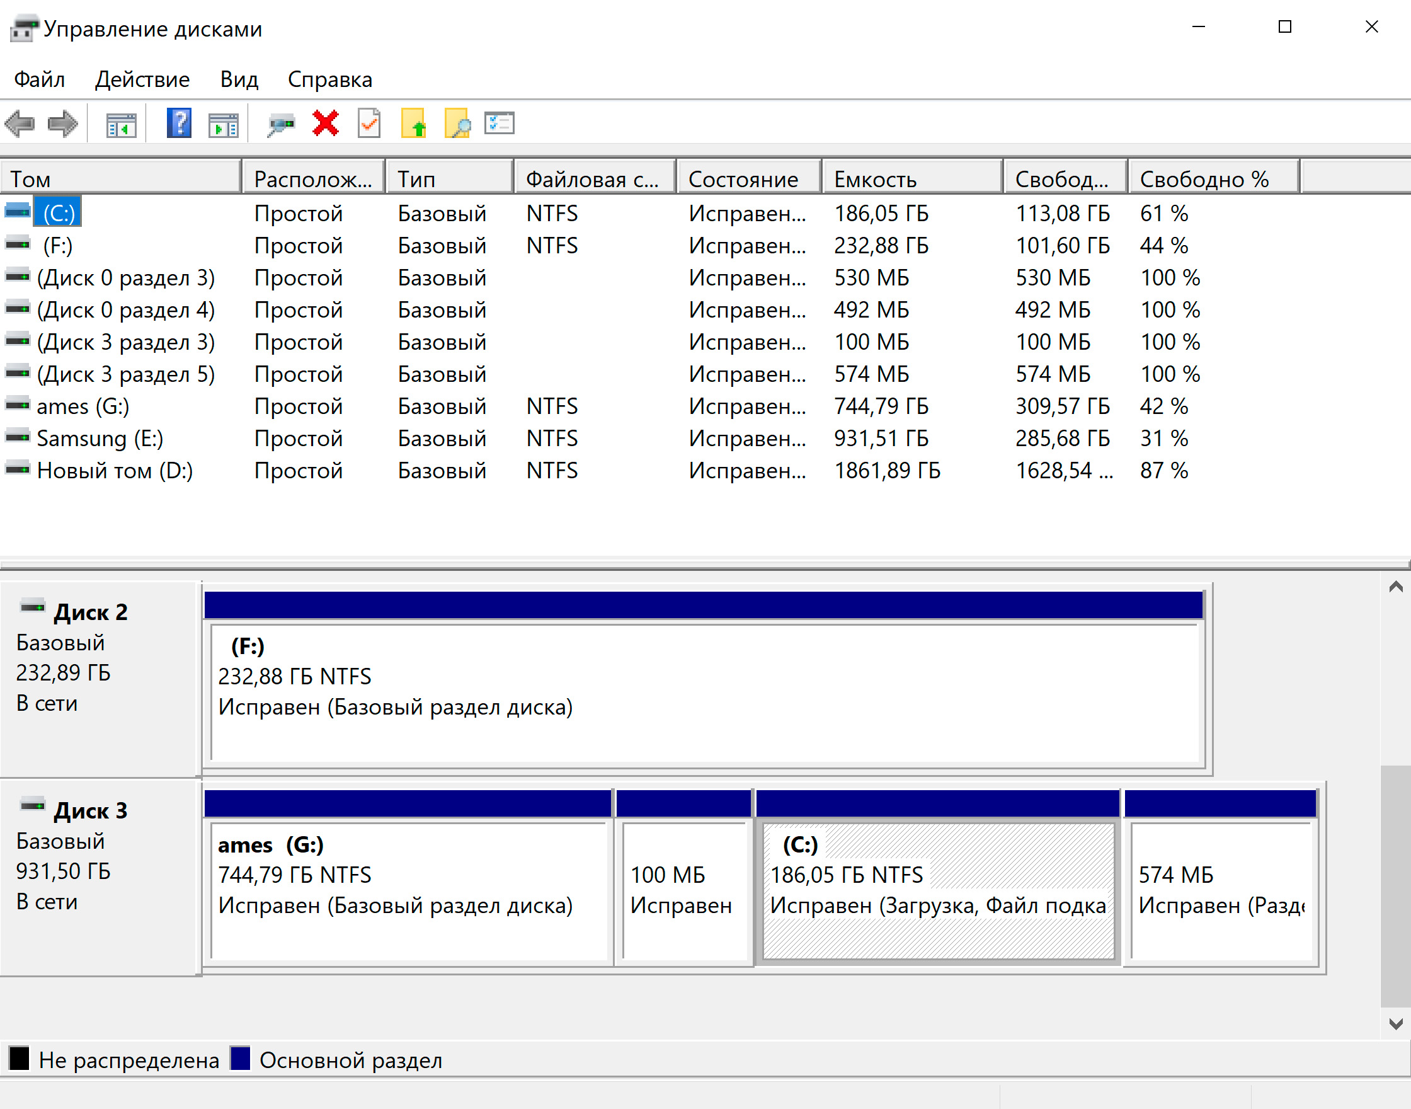Click the vertical scrollbar thumb
Screen dimensions: 1411x1109
pos(1395,887)
